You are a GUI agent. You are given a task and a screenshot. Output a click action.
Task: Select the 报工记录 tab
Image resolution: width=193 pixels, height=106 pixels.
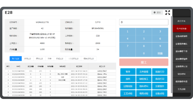[16, 58]
